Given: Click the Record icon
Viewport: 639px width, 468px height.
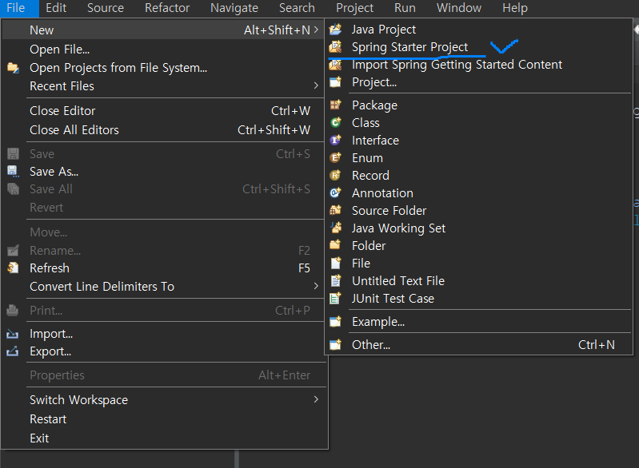Looking at the screenshot, I should pyautogui.click(x=335, y=175).
